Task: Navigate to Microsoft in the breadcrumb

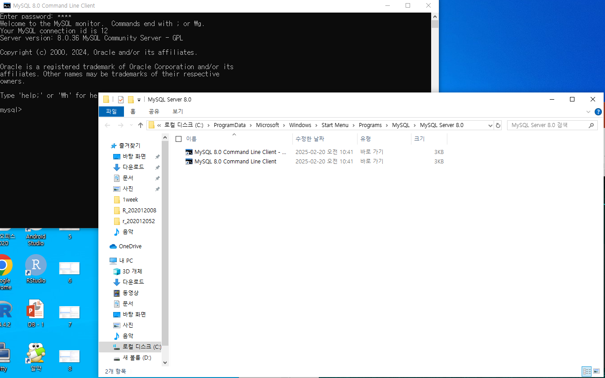Action: click(x=267, y=125)
